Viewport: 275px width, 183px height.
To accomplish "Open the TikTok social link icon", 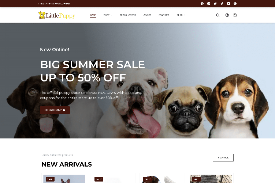I will [x=222, y=4].
